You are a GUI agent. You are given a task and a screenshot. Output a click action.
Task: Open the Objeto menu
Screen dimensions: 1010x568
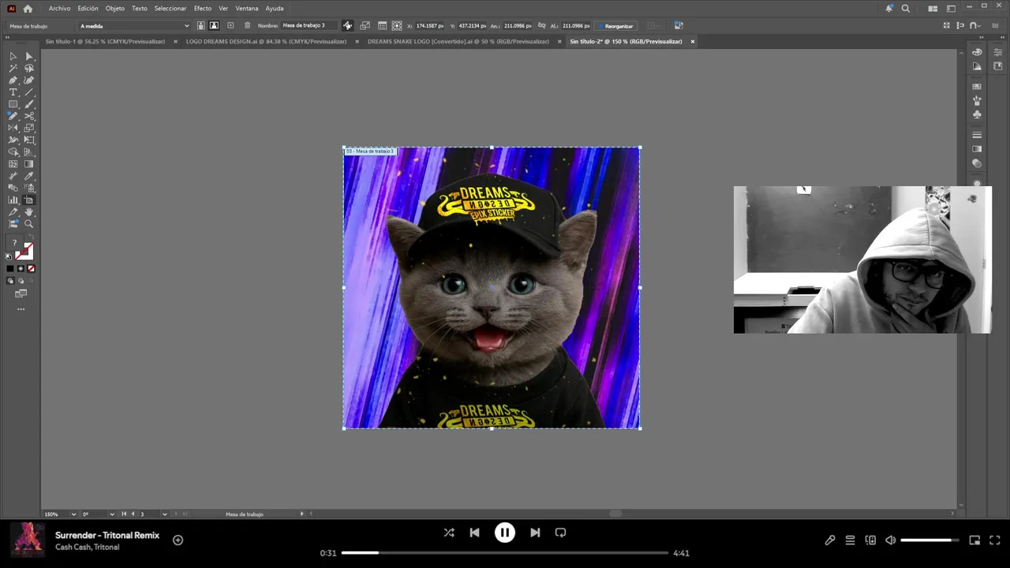click(x=115, y=9)
